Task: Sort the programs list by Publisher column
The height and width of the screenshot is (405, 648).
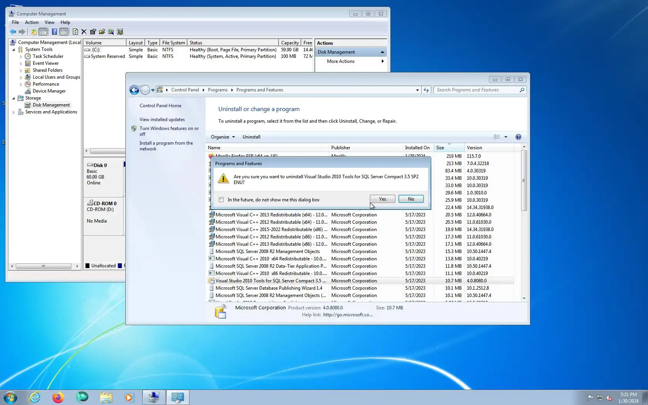Action: (365, 148)
